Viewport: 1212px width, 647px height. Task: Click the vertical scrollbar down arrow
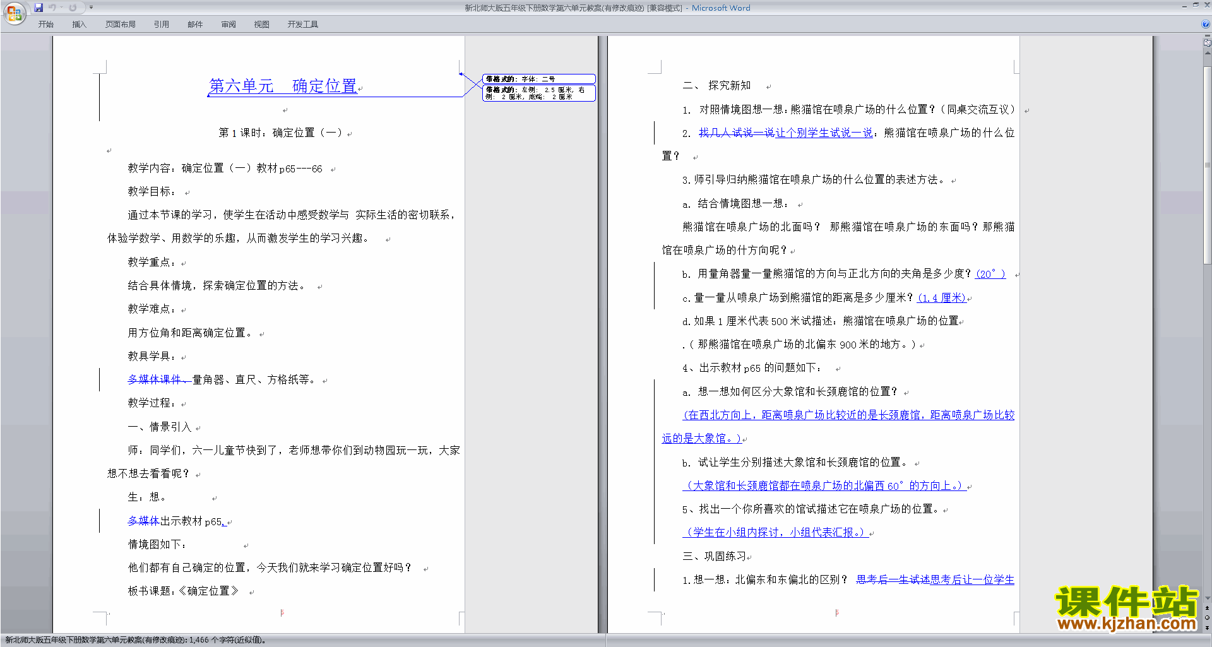pos(1207,598)
